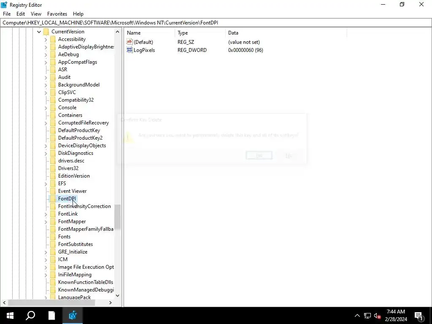Click the EditionVersion folder icon
Image resolution: width=432 pixels, height=324 pixels.
(x=53, y=176)
